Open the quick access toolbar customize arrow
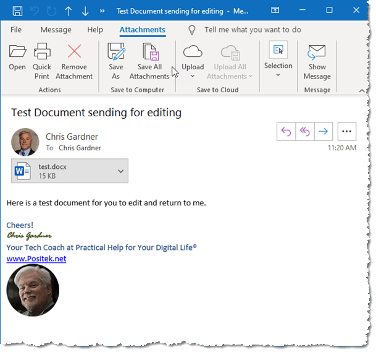Screen dimensions: 376x352 point(102,11)
